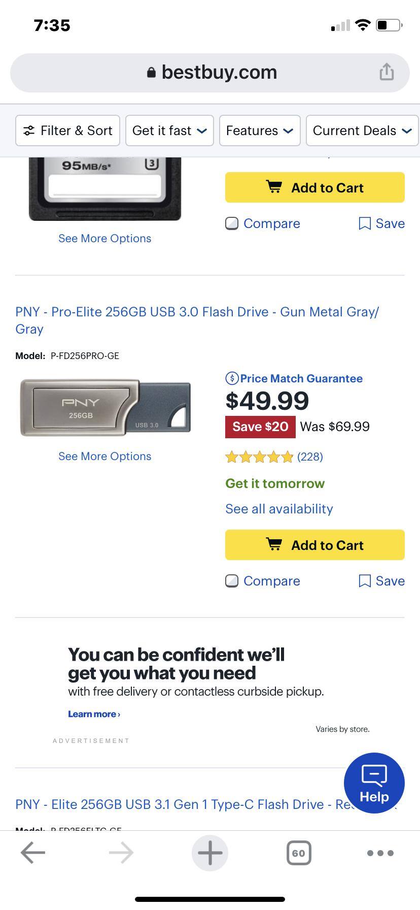Enable Compare for the top SD card product

(x=231, y=223)
